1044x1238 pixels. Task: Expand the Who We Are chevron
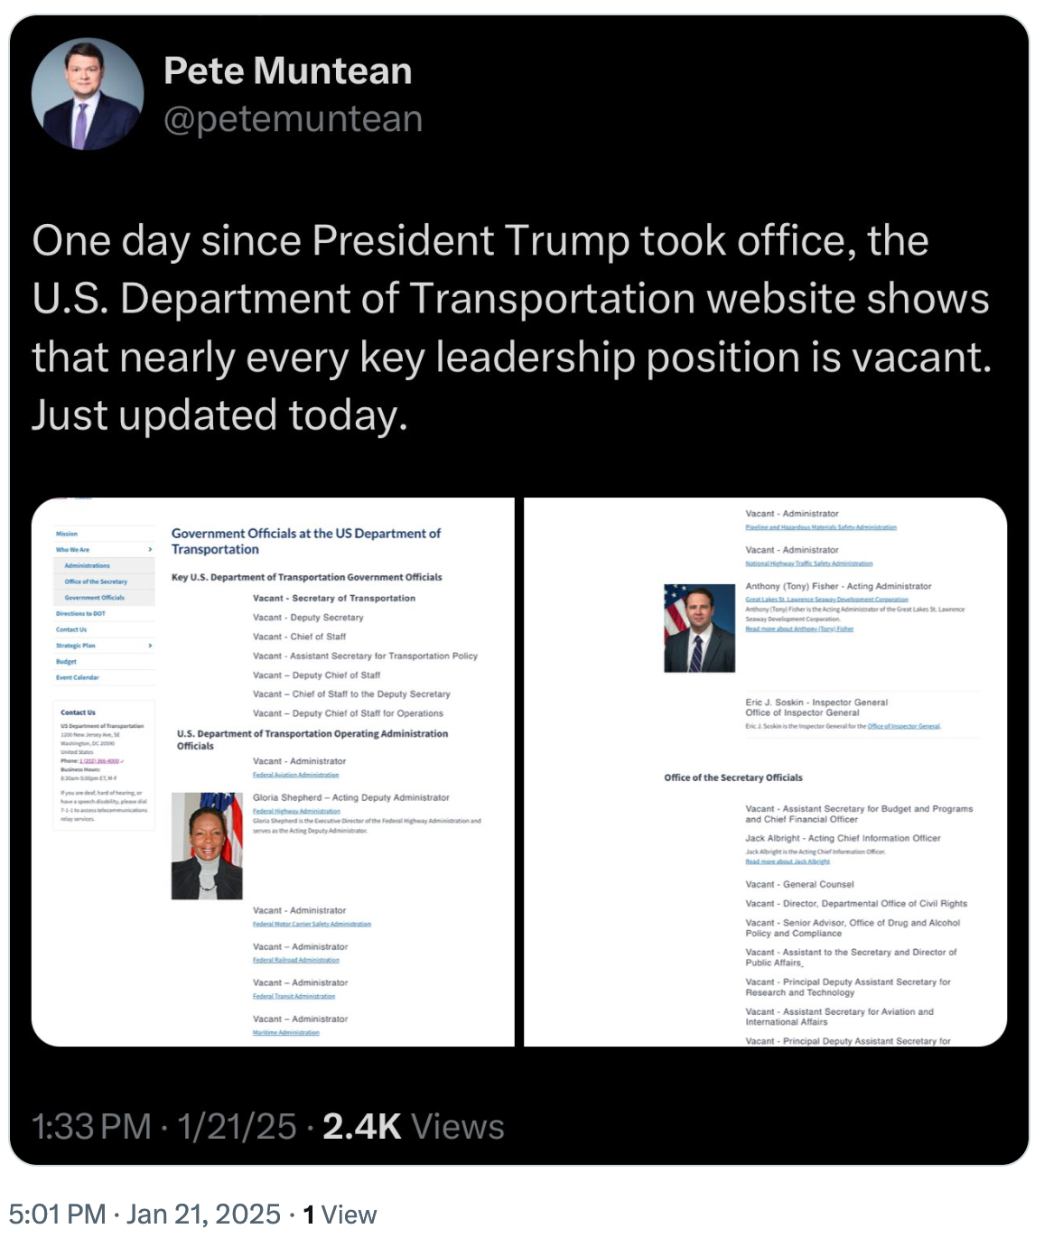click(x=150, y=549)
